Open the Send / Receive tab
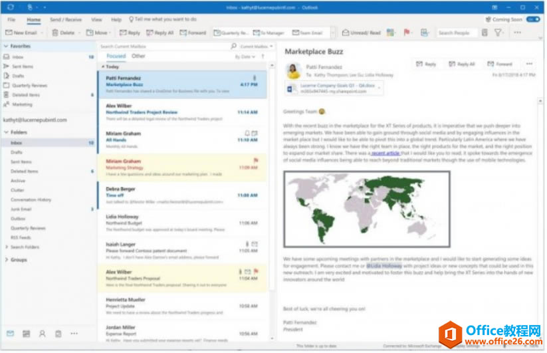Viewport: 547px width, 353px height. pyautogui.click(x=66, y=19)
